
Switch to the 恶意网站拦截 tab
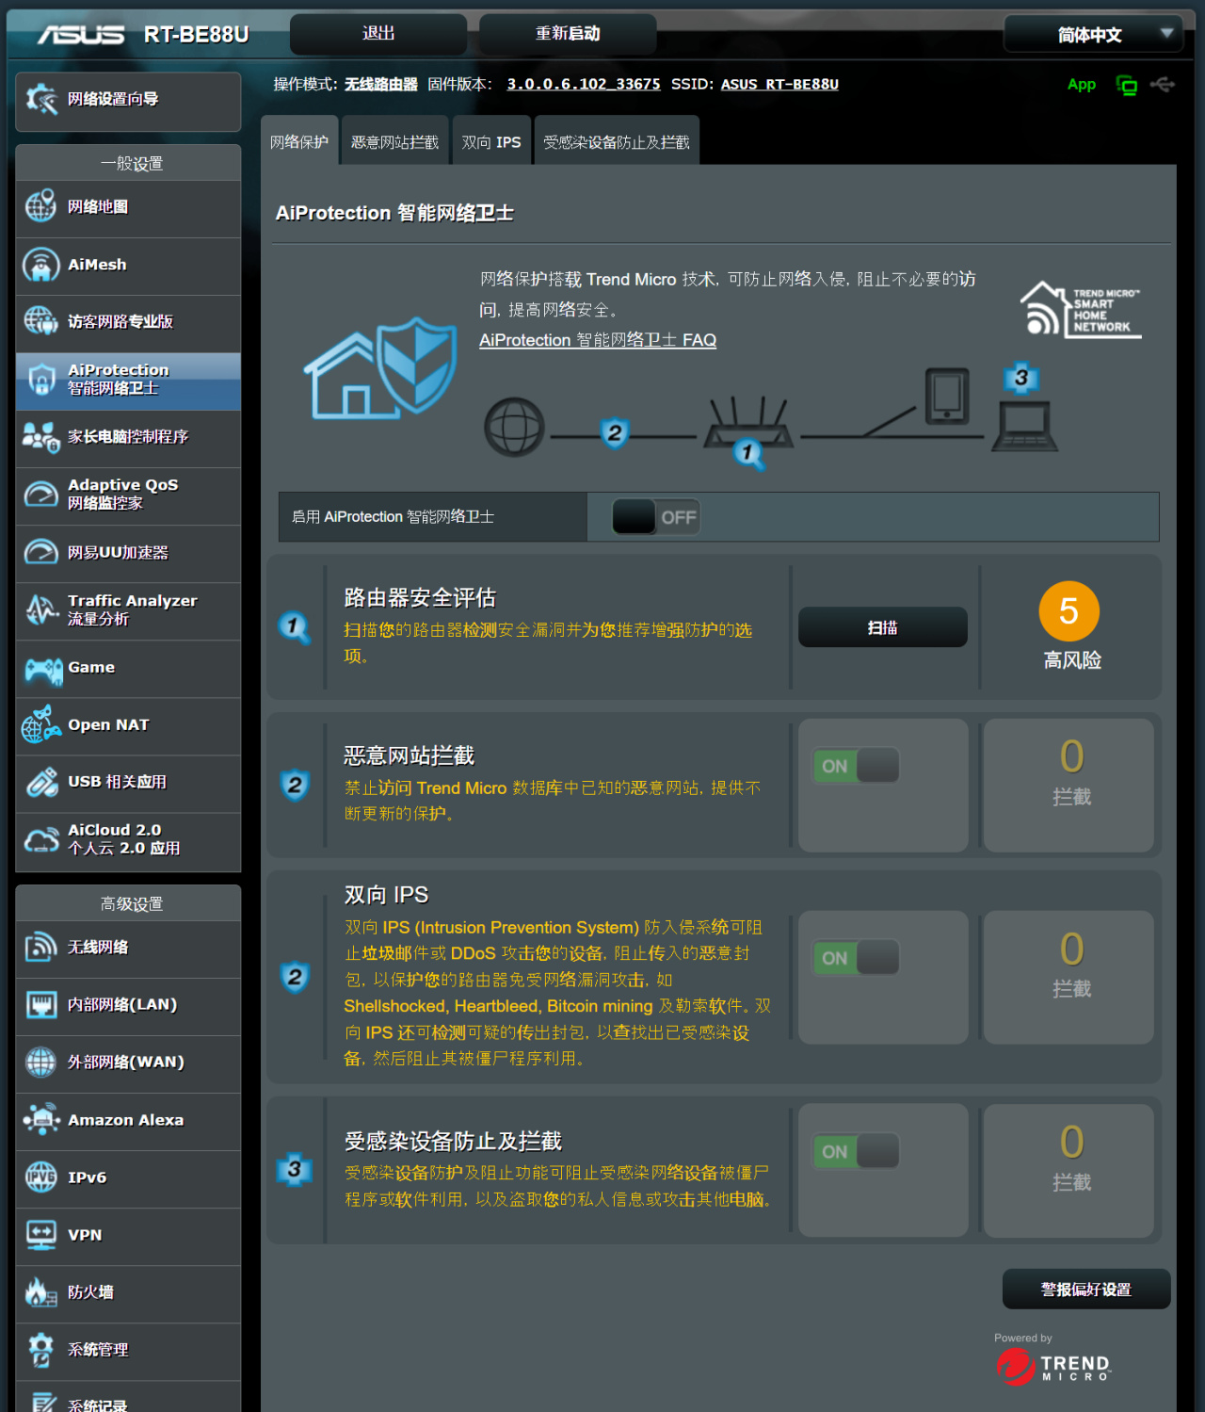[x=395, y=141]
